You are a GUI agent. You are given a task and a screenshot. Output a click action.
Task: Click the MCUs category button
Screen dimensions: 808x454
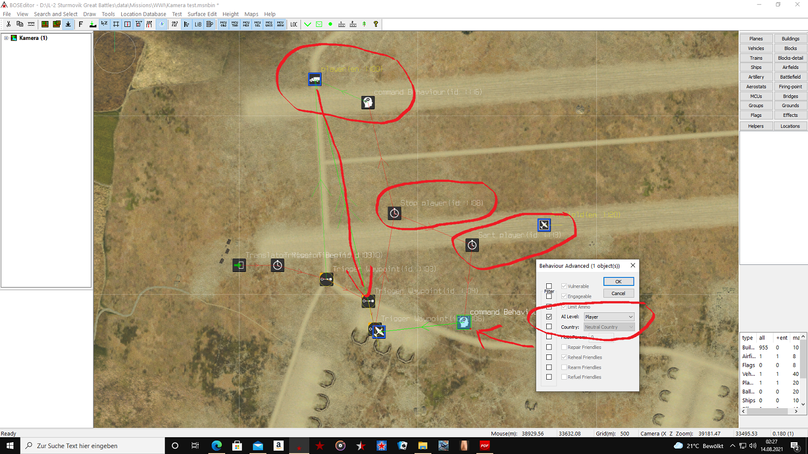756,96
